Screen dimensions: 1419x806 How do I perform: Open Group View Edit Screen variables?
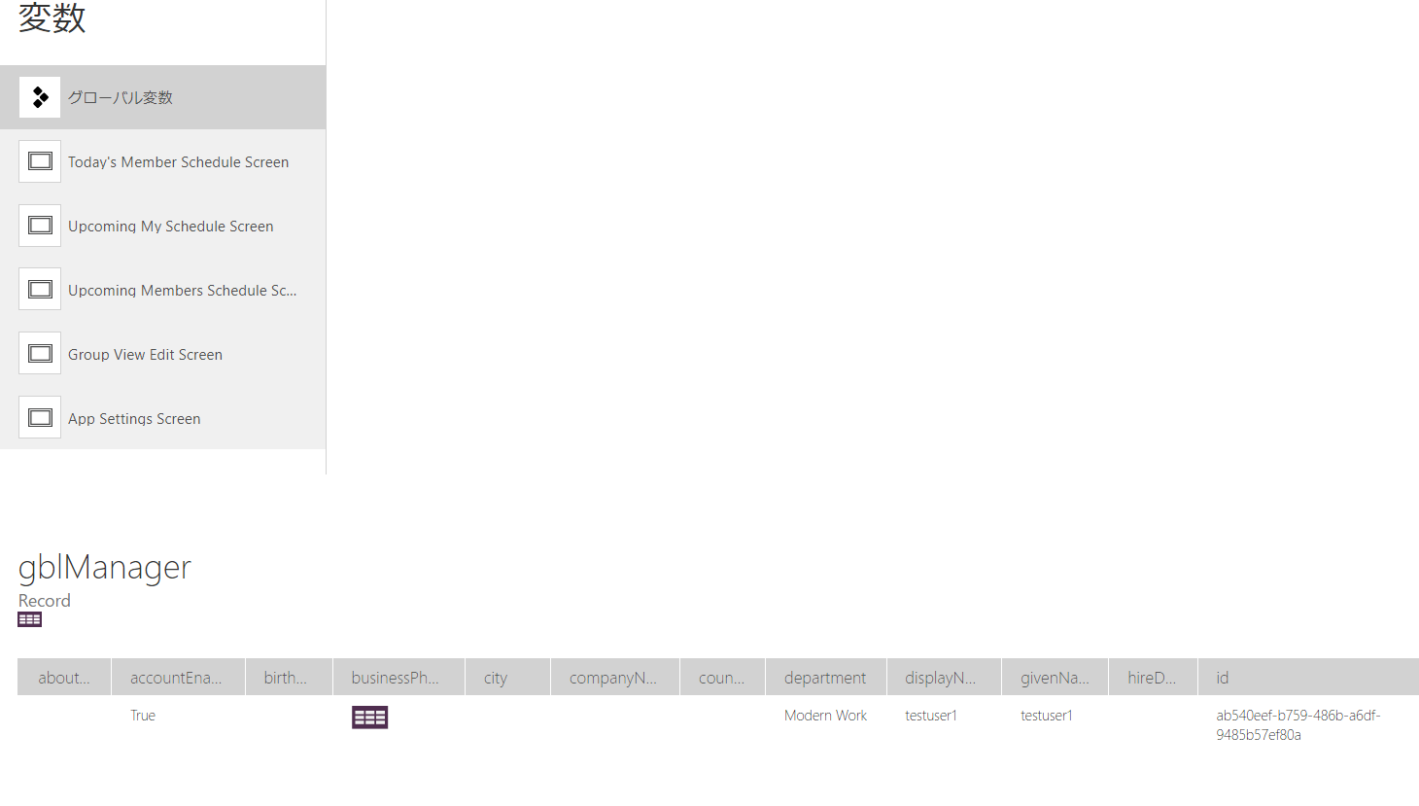point(163,354)
